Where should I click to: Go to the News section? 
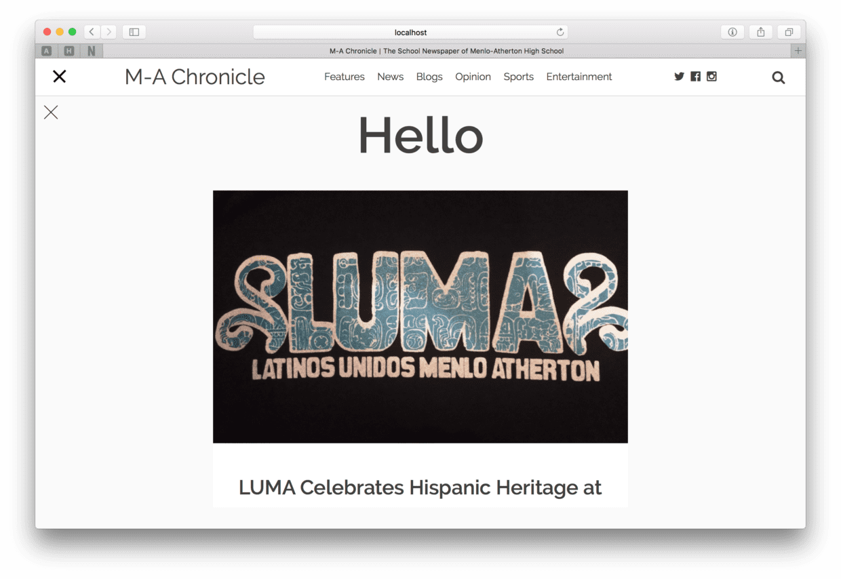[390, 77]
